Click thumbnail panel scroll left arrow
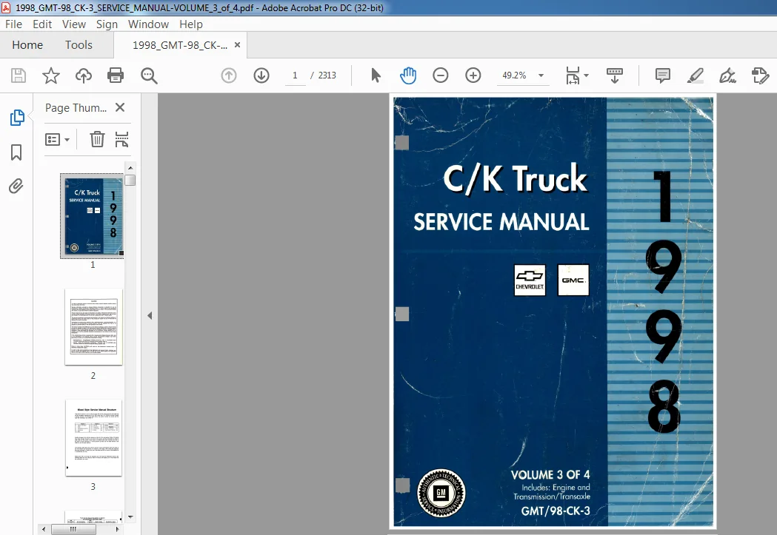Screen dimensions: 777x535 (44, 529)
